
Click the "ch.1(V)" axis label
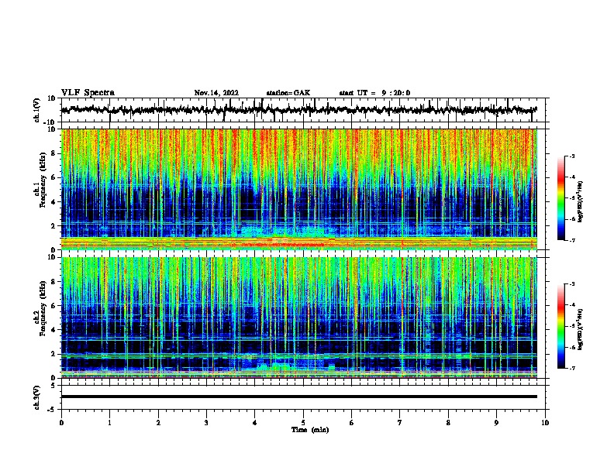[x=37, y=110]
